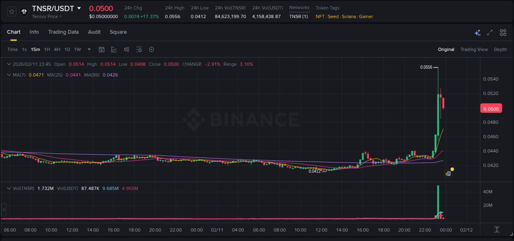The width and height of the screenshot is (514, 241).
Task: Switch to the Trading Data tab
Action: pos(63,32)
